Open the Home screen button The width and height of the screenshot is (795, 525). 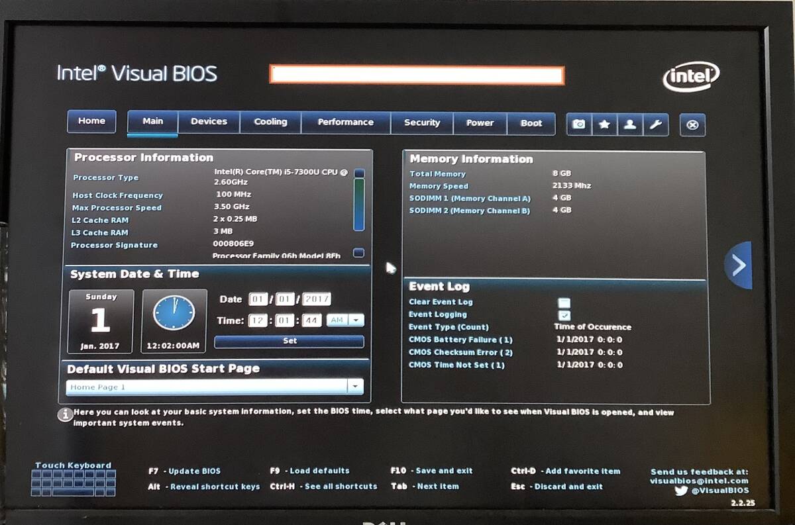[91, 121]
